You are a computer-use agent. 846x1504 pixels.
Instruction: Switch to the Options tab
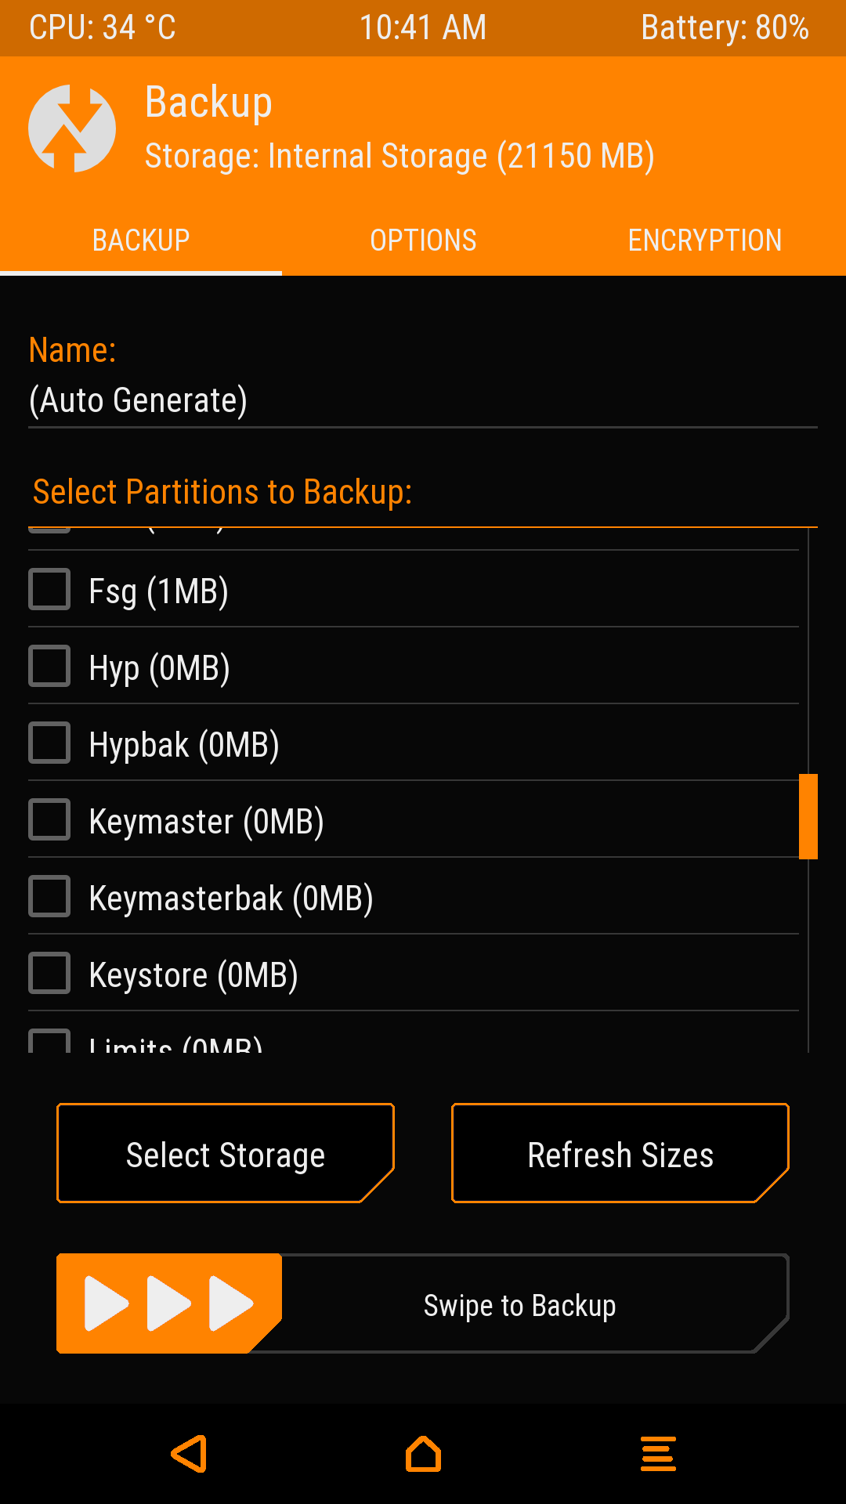pos(423,240)
